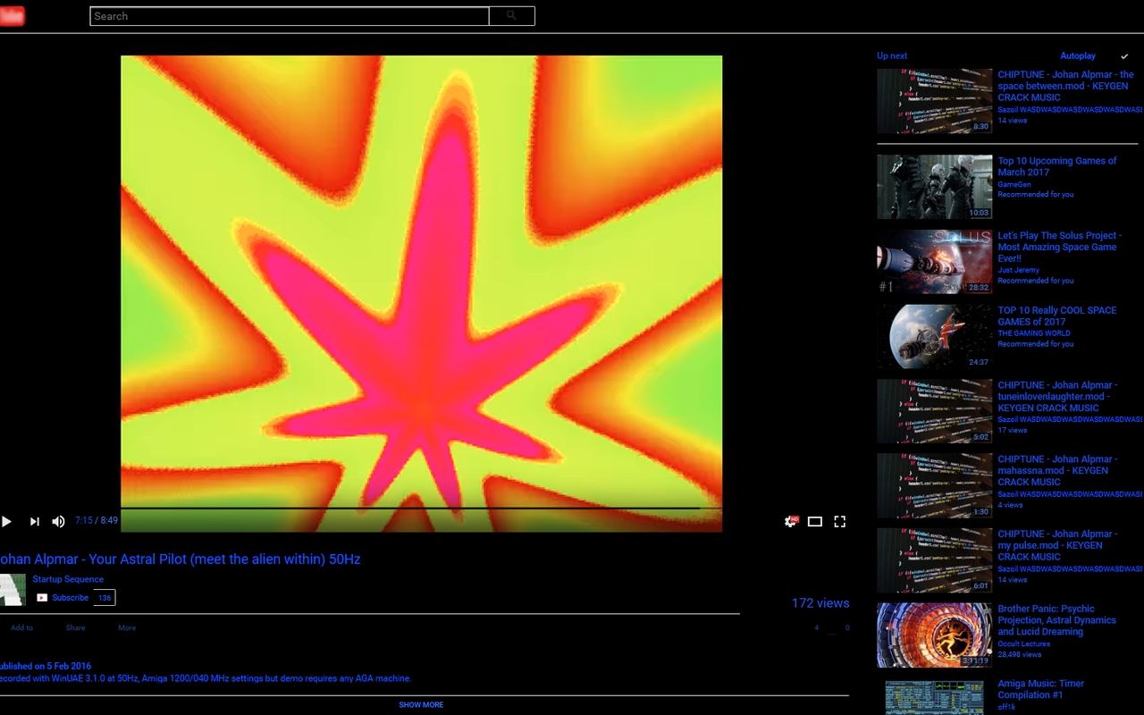1144x715 pixels.
Task: Click the Solus Project video thumbnail
Action: click(935, 262)
